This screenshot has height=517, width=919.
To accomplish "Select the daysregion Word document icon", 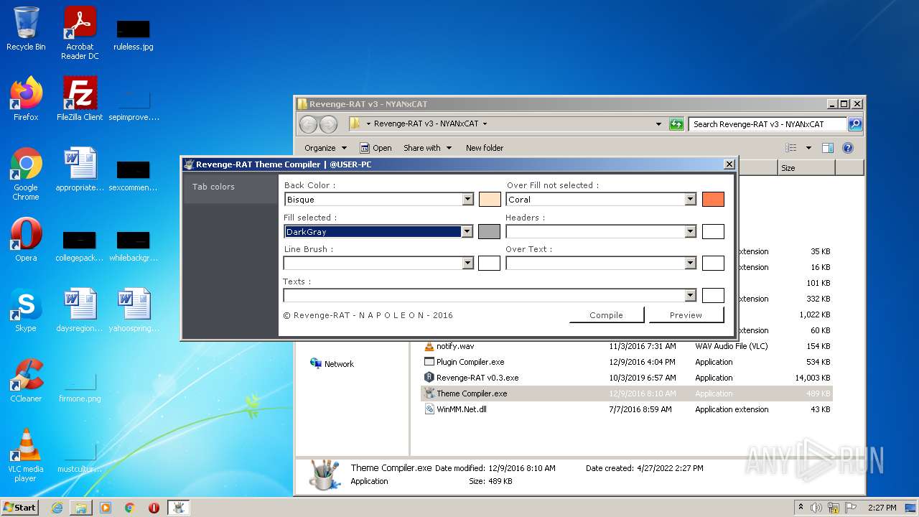I will click(80, 309).
